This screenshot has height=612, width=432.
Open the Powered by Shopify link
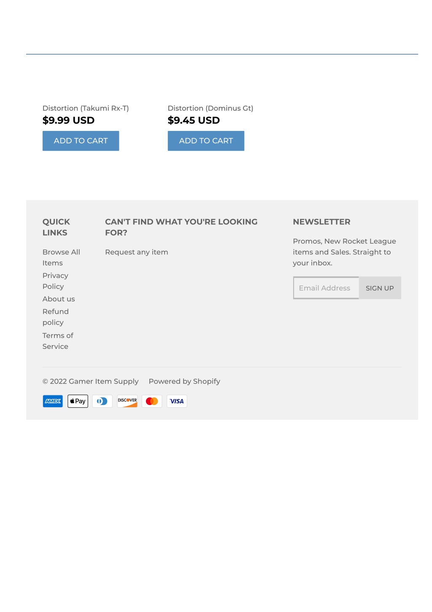tap(184, 381)
